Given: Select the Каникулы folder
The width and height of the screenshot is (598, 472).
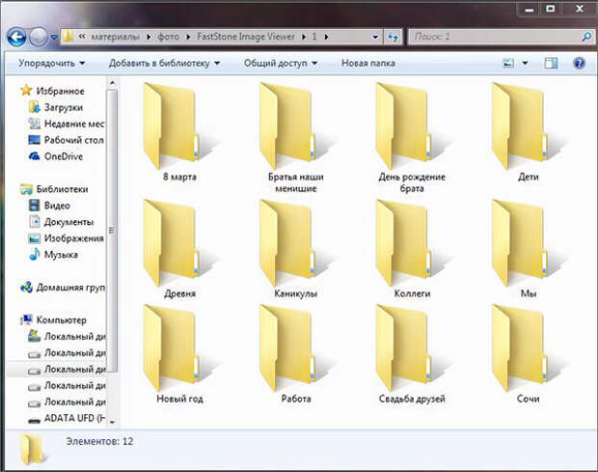Looking at the screenshot, I should pyautogui.click(x=295, y=249).
